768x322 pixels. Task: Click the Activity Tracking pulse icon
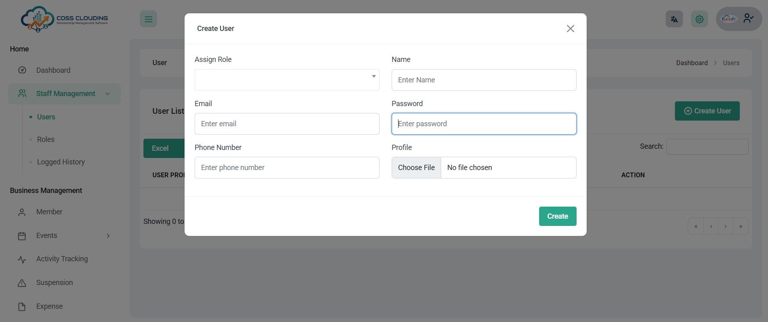point(22,260)
